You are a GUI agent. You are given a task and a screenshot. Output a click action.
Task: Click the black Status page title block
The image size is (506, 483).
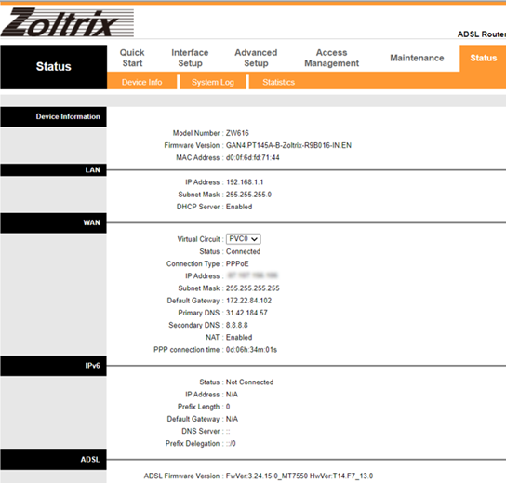[54, 67]
